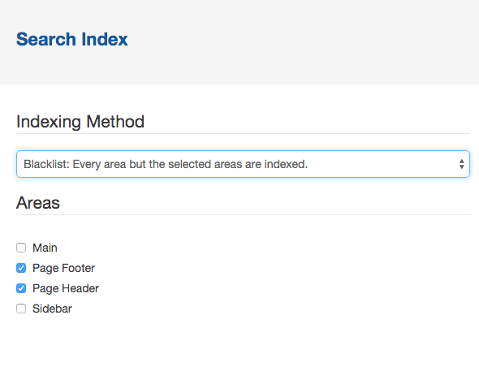The width and height of the screenshot is (479, 380).
Task: Click the Sidebar label text
Action: (x=52, y=309)
